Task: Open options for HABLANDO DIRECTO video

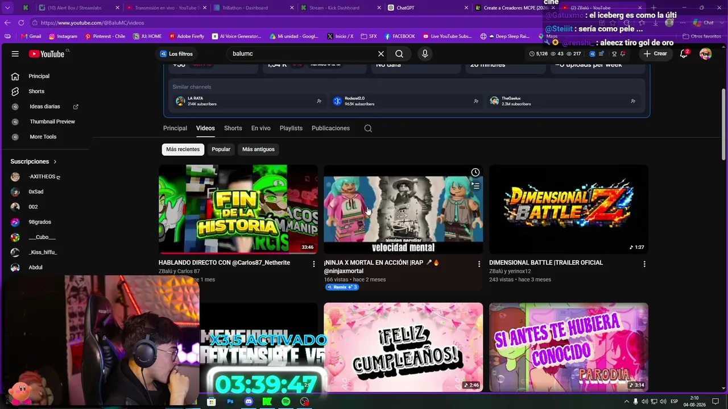Action: coord(313,264)
